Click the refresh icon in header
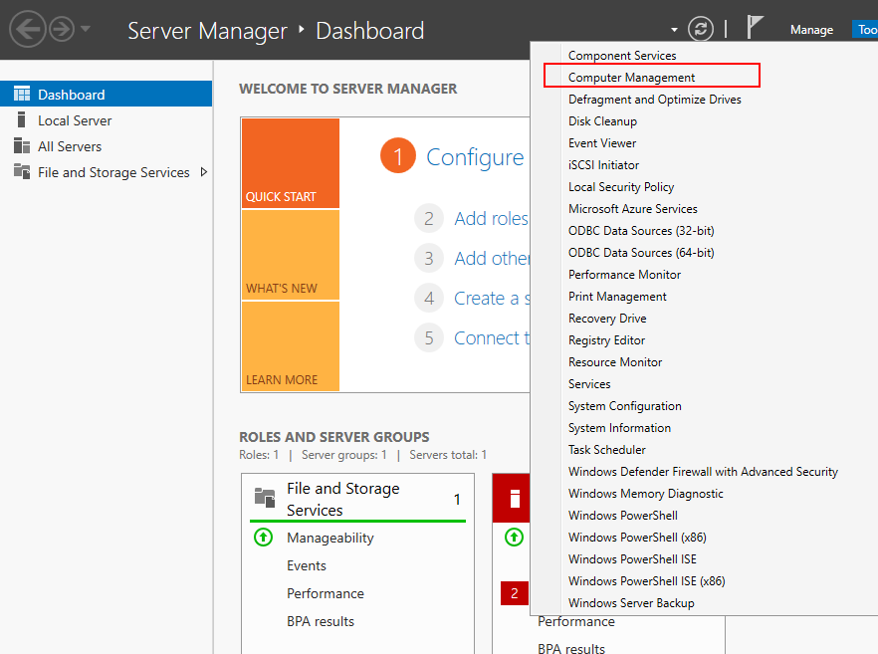 click(x=701, y=29)
